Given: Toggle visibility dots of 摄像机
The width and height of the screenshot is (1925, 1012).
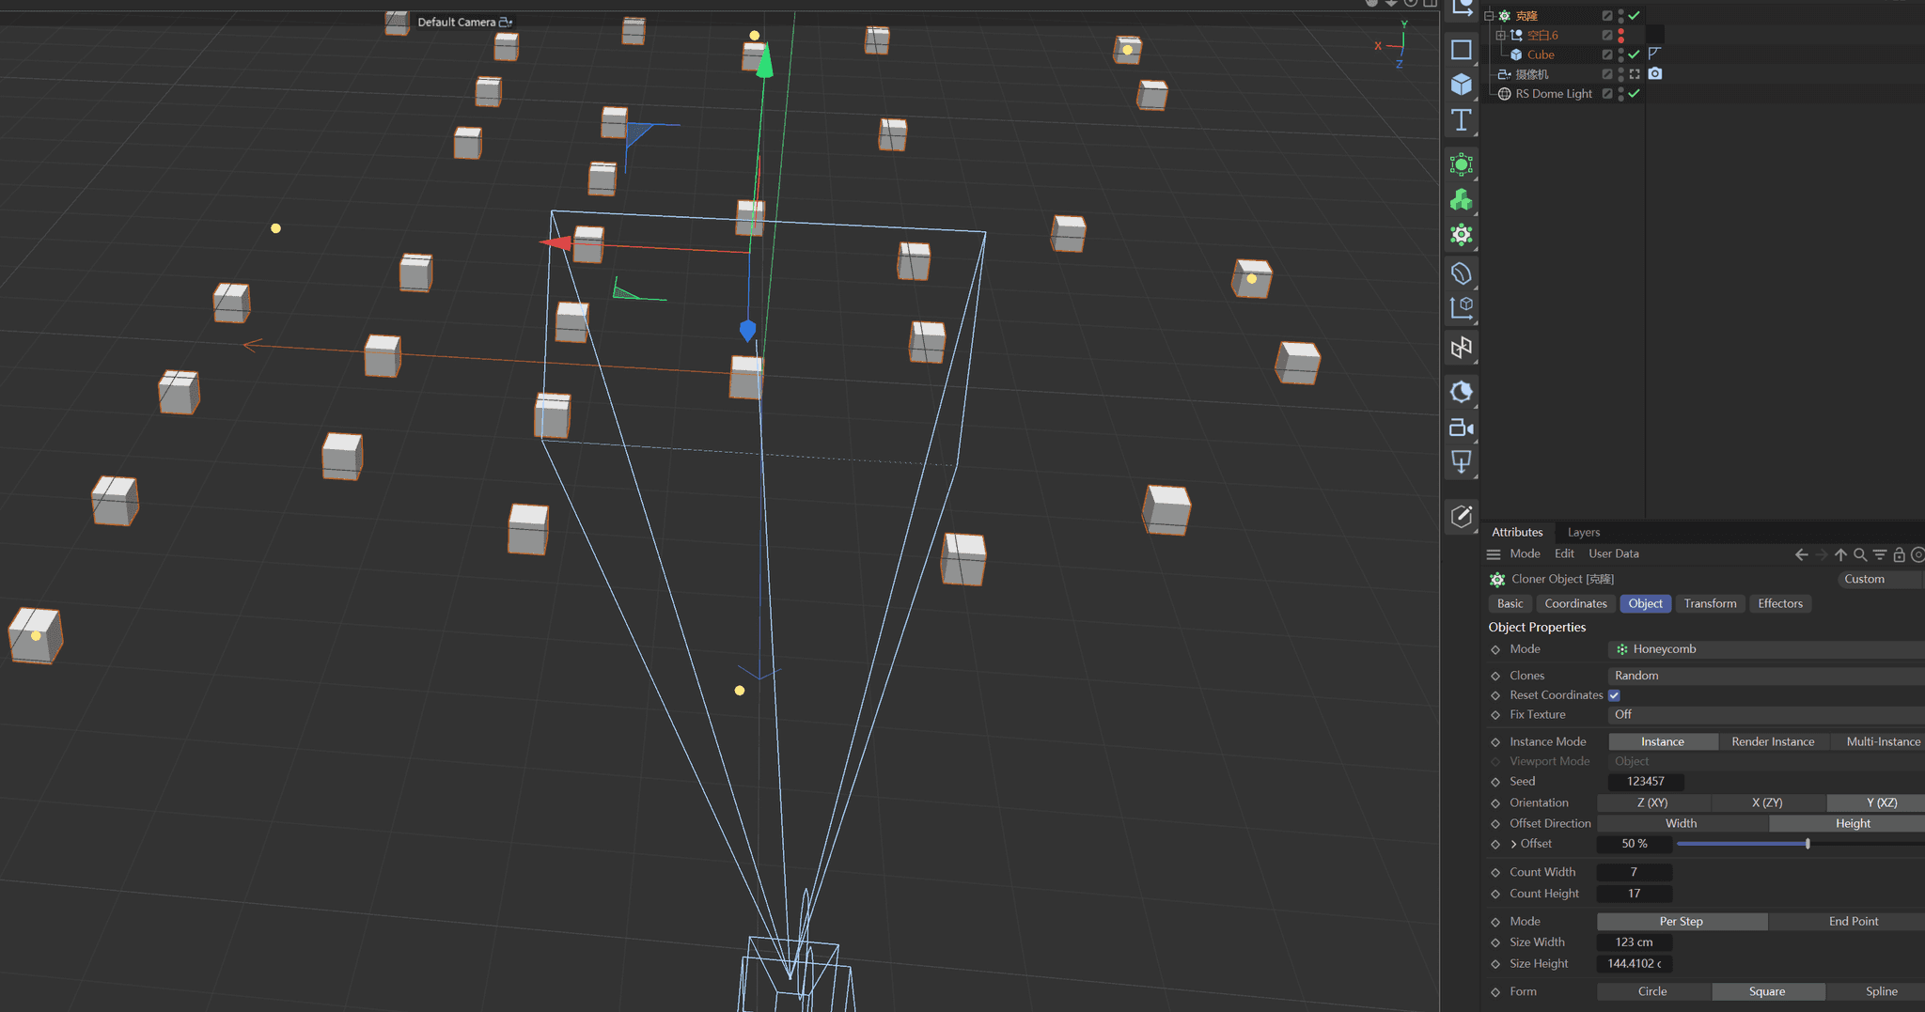Looking at the screenshot, I should [x=1621, y=73].
